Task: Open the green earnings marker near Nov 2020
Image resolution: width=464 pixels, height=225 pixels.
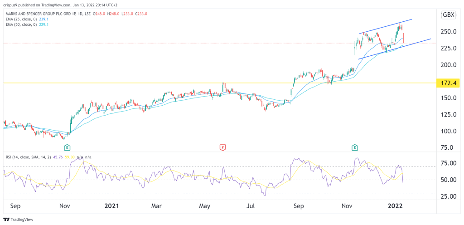Action: (x=67, y=147)
